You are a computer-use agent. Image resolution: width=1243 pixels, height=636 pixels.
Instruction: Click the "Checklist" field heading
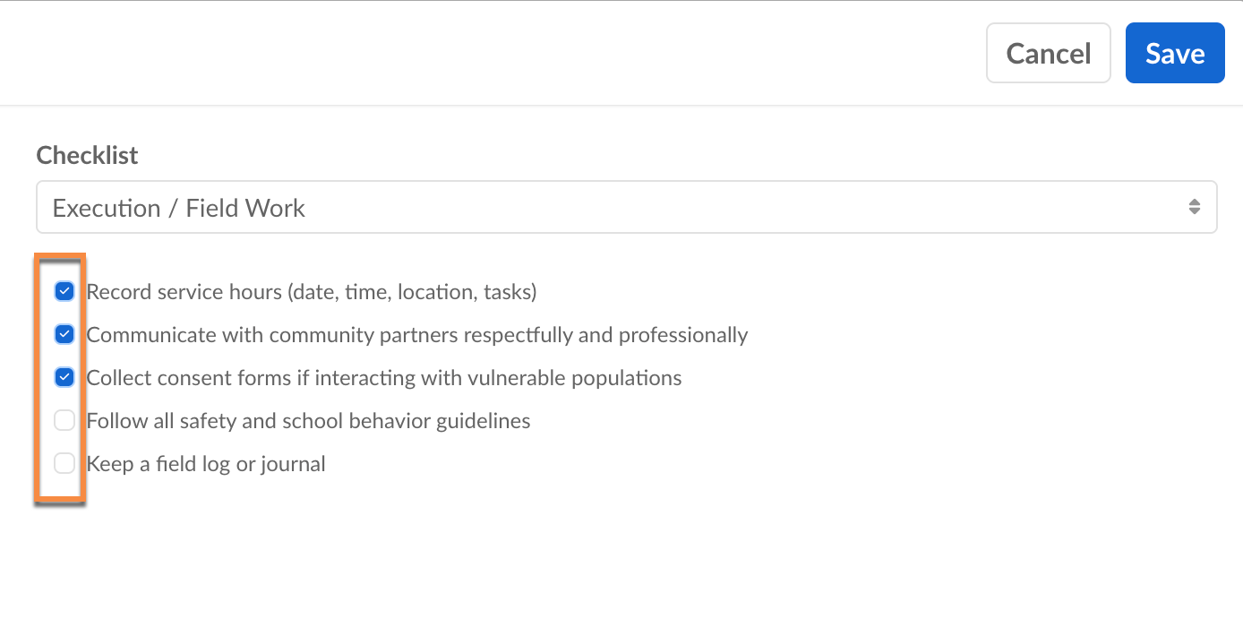[87, 155]
